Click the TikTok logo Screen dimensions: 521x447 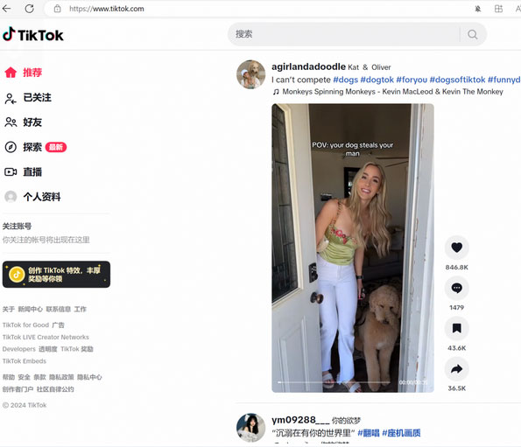tap(33, 34)
